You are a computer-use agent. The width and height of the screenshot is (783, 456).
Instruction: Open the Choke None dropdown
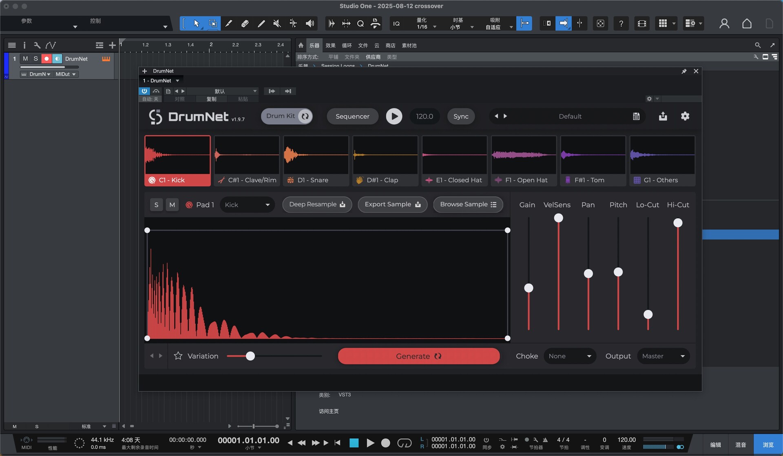[x=570, y=356]
